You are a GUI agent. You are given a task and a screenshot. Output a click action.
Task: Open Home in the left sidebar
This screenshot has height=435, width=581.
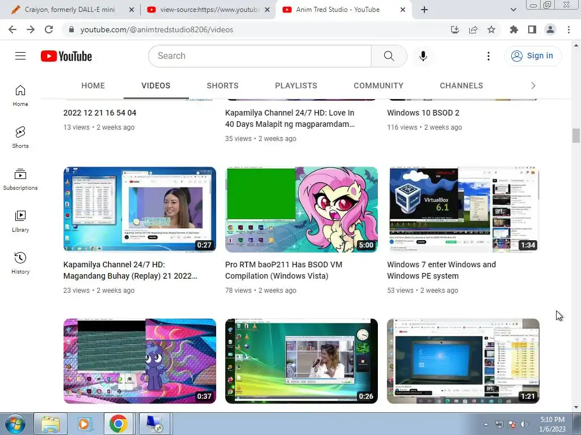(20, 95)
